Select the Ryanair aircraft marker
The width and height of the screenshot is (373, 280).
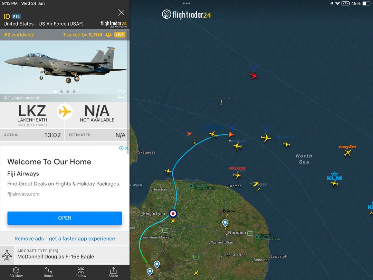pos(237,146)
